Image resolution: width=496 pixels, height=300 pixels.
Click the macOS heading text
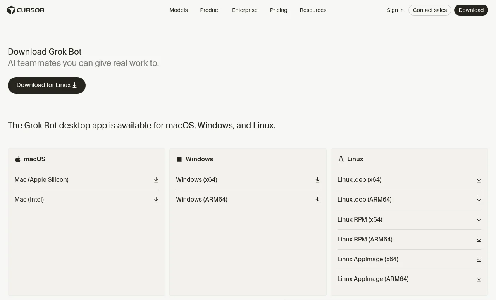(34, 159)
